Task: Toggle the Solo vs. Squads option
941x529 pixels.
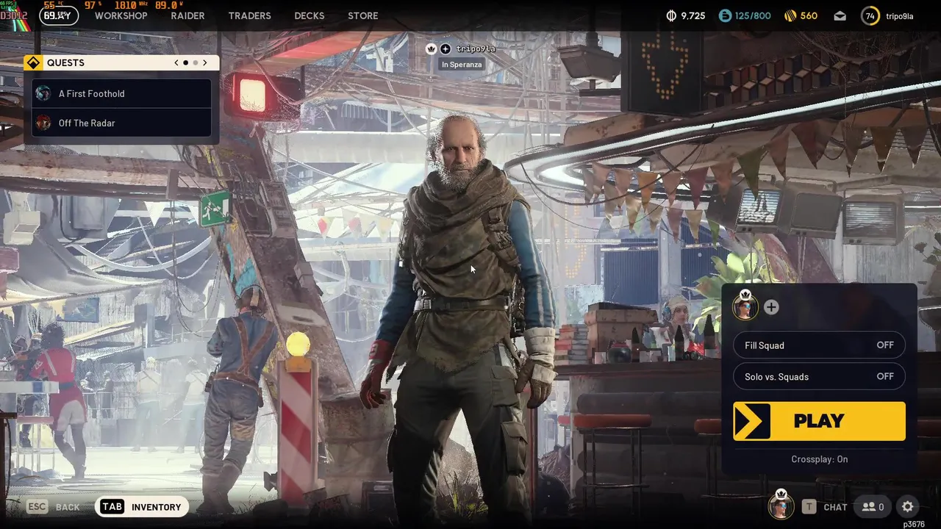Action: 819,377
